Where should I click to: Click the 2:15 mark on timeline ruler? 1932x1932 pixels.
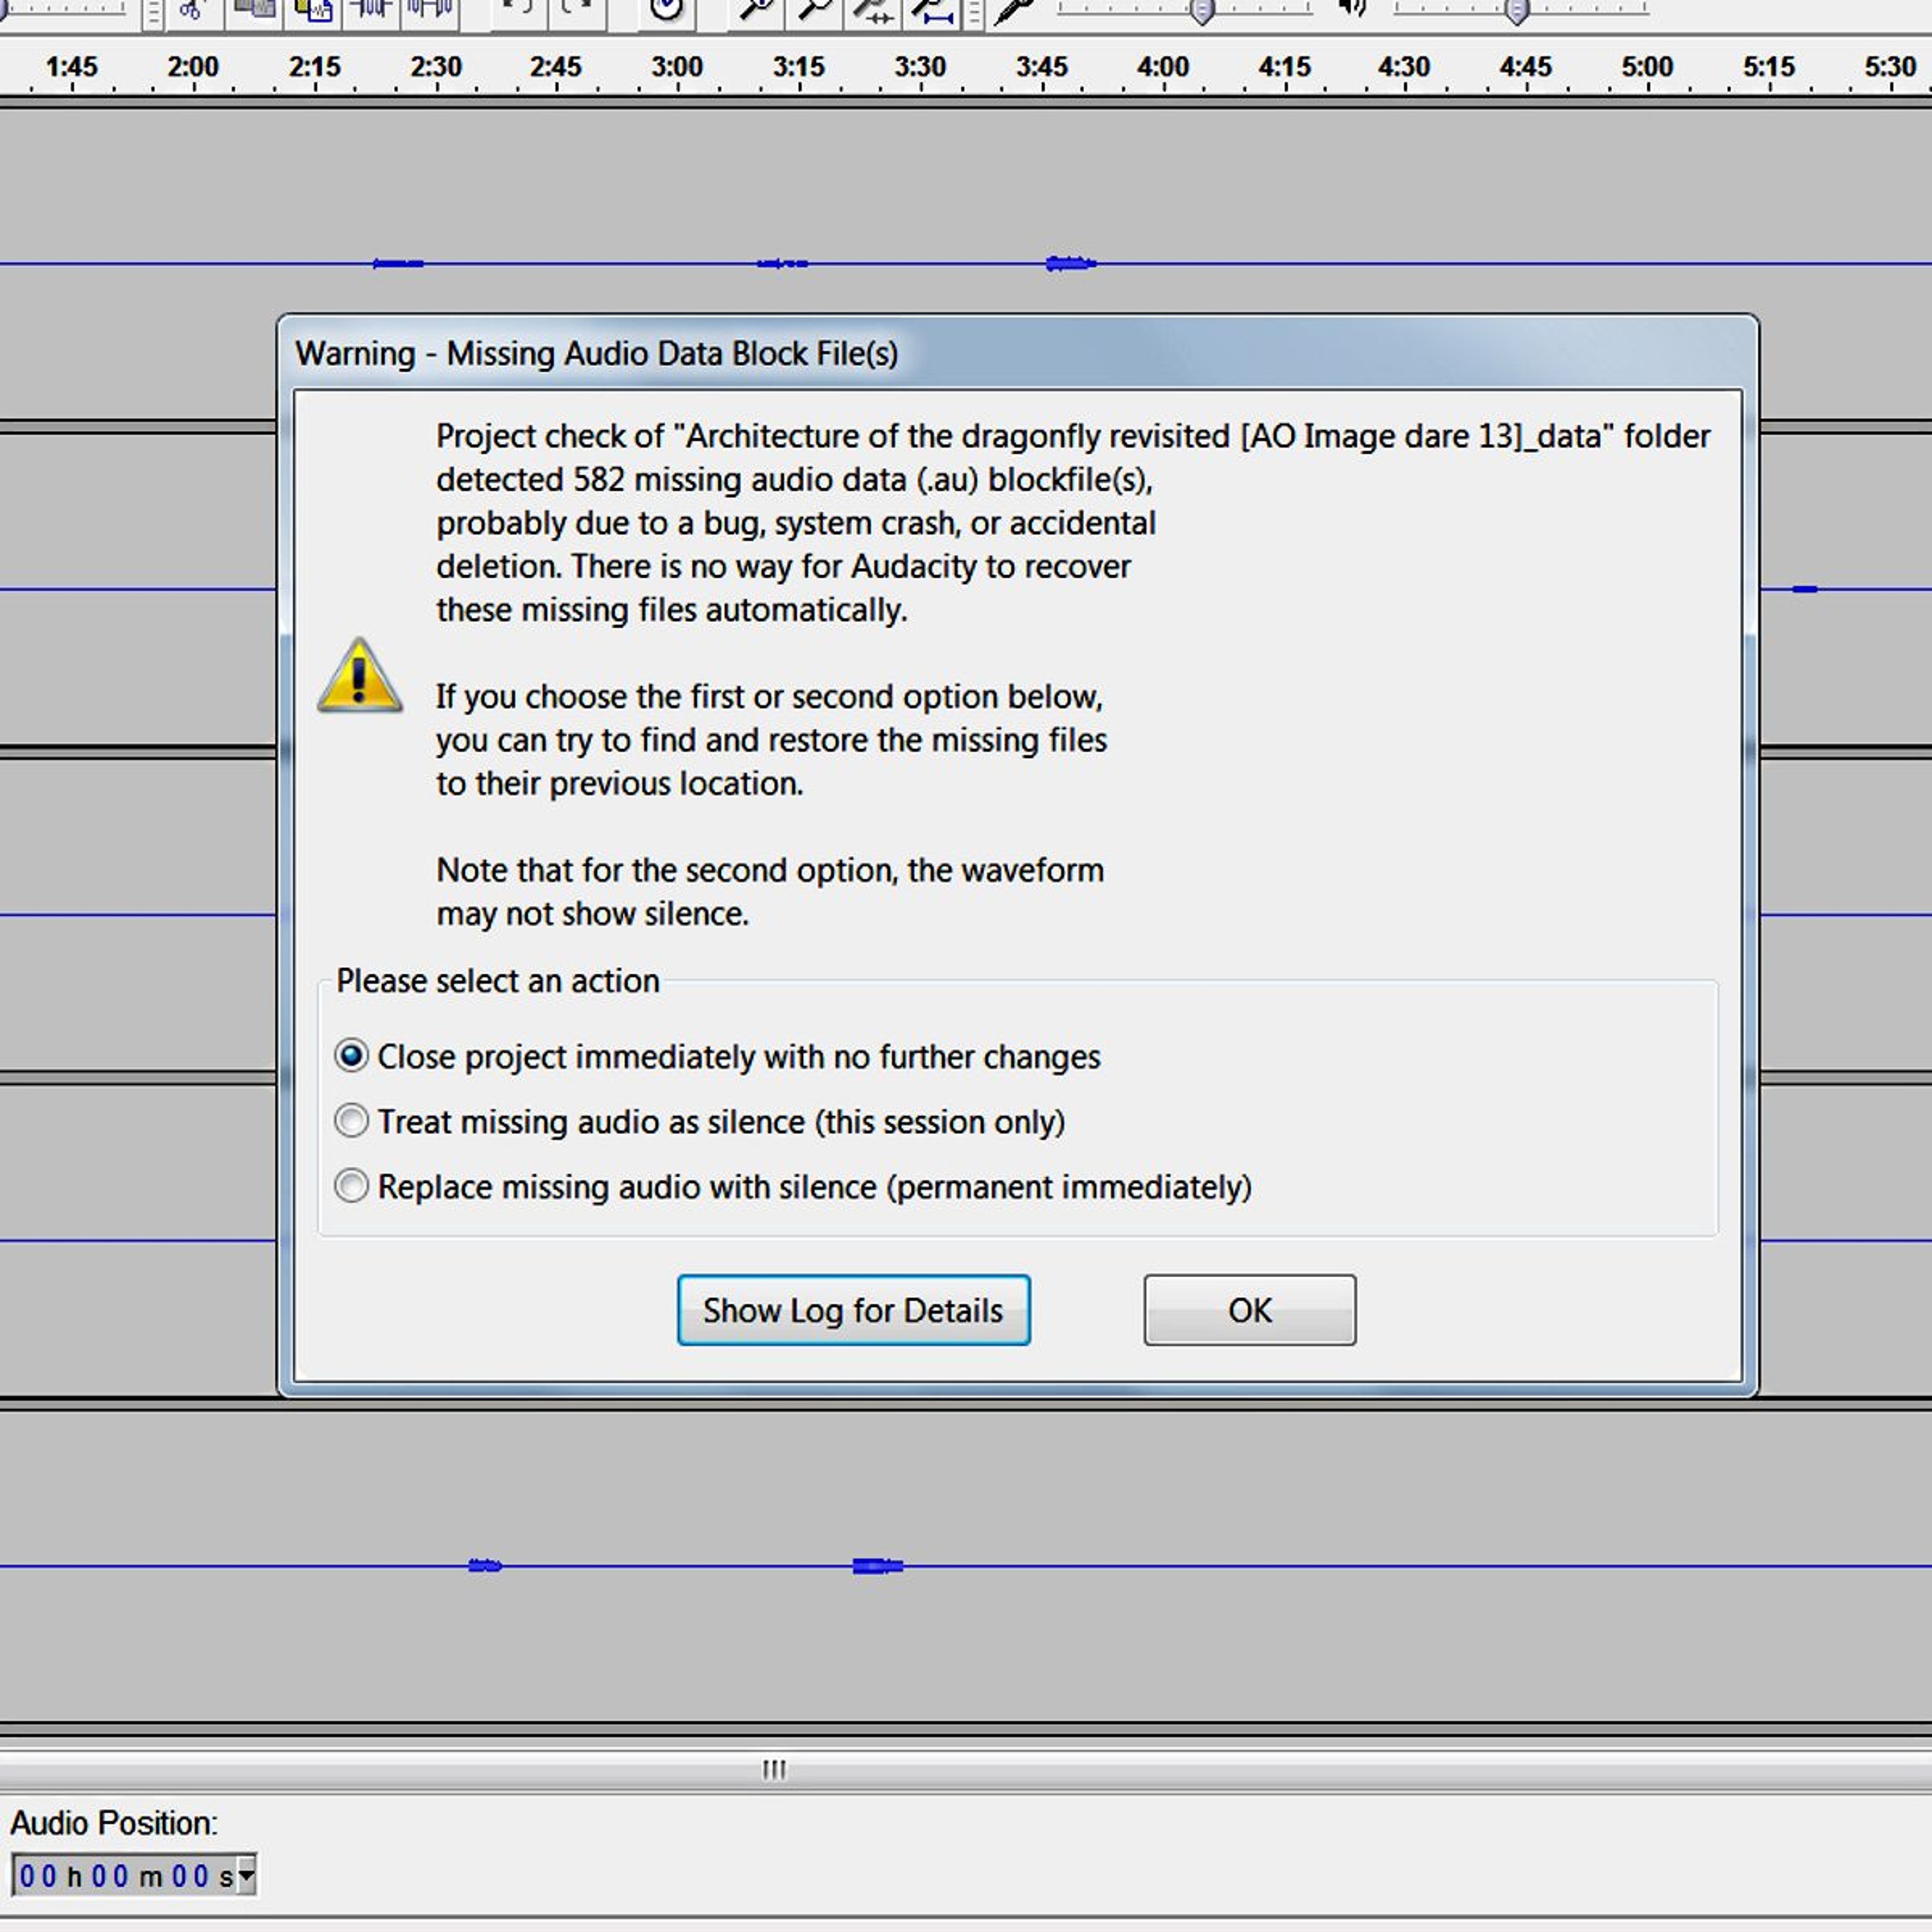point(315,67)
